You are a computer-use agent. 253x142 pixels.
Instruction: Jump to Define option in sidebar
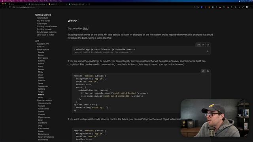click(x=41, y=55)
